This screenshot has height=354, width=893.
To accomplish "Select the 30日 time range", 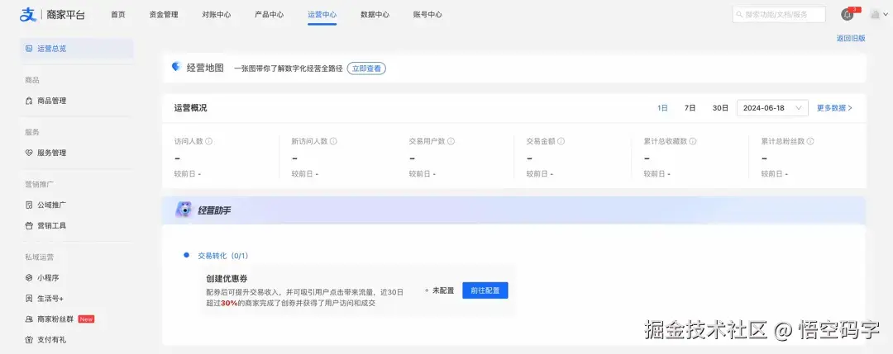I will click(x=720, y=108).
